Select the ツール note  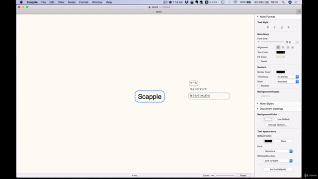[193, 83]
